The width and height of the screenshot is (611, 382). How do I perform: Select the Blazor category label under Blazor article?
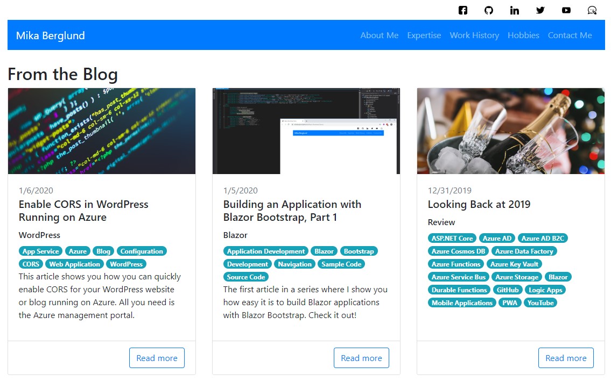tap(235, 235)
